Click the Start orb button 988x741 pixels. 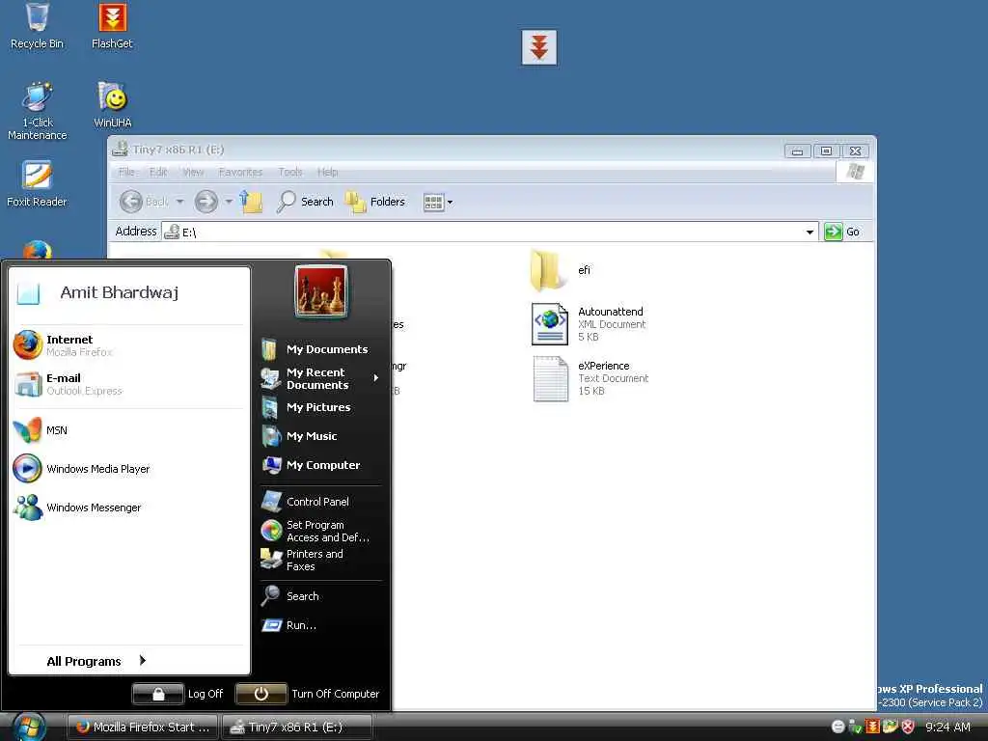tap(29, 727)
